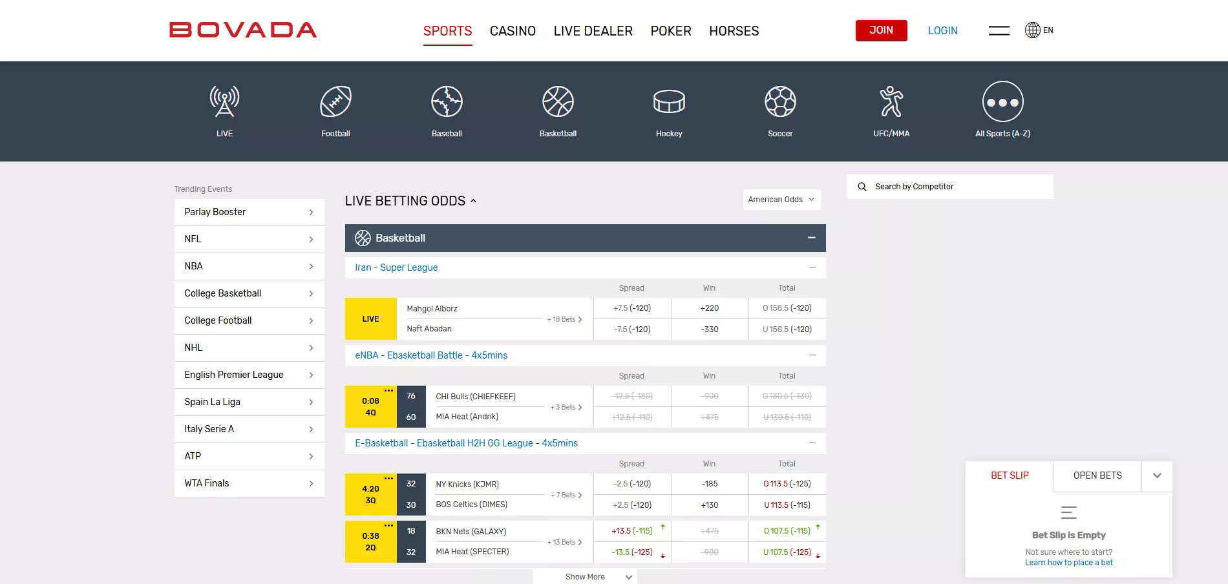Select the Basketball sport icon in top bar
The width and height of the screenshot is (1228, 584).
[558, 101]
